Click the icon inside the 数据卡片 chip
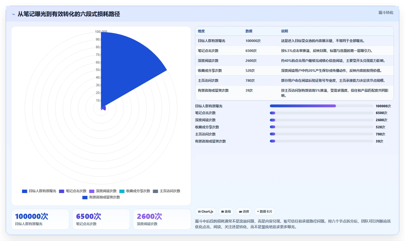This screenshot has height=241, width=405. pyautogui.click(x=258, y=211)
